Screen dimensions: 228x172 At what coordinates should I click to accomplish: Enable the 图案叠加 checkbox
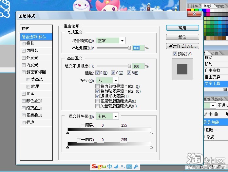[x=24, y=115]
